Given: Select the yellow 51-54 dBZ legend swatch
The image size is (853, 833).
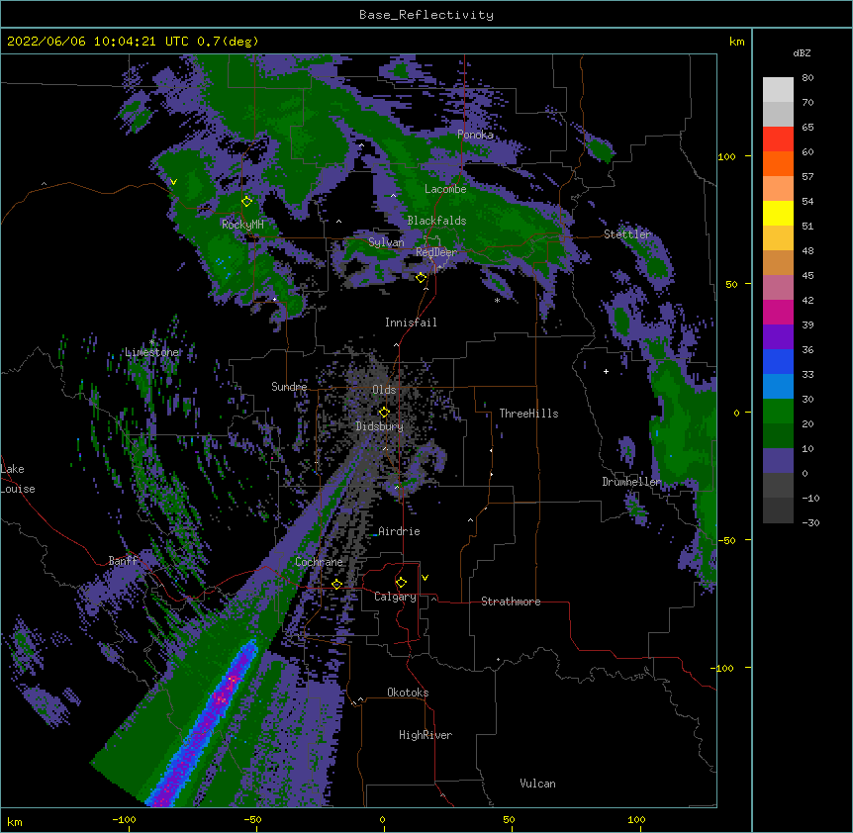Looking at the screenshot, I should pyautogui.click(x=778, y=213).
